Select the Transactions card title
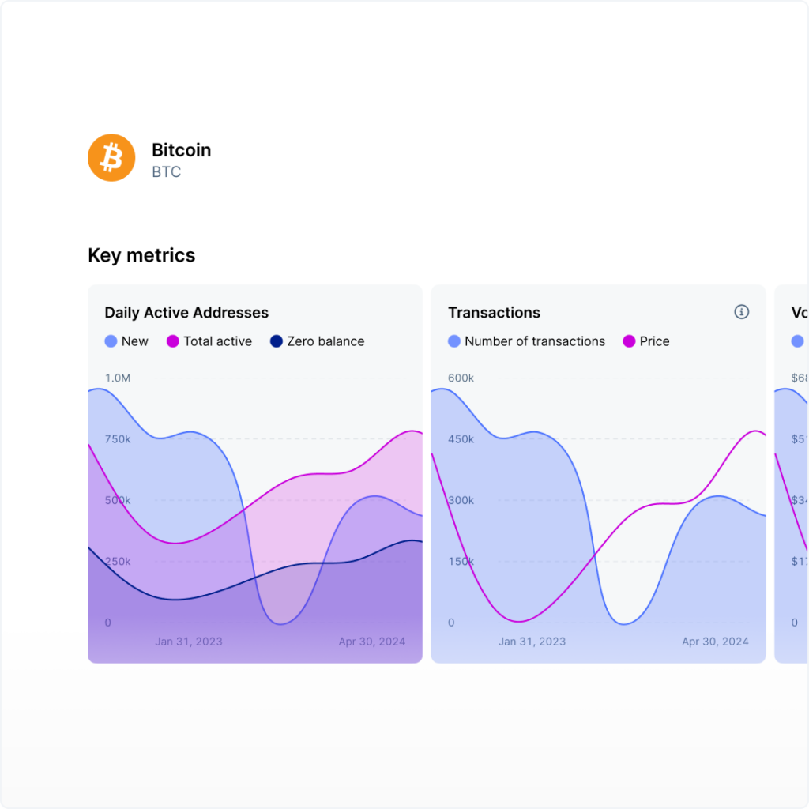809x809 pixels. pos(494,313)
